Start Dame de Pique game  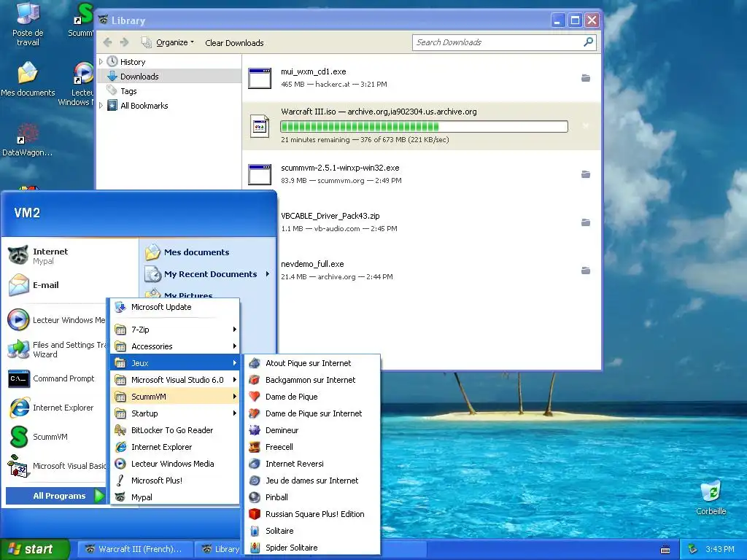(x=312, y=397)
